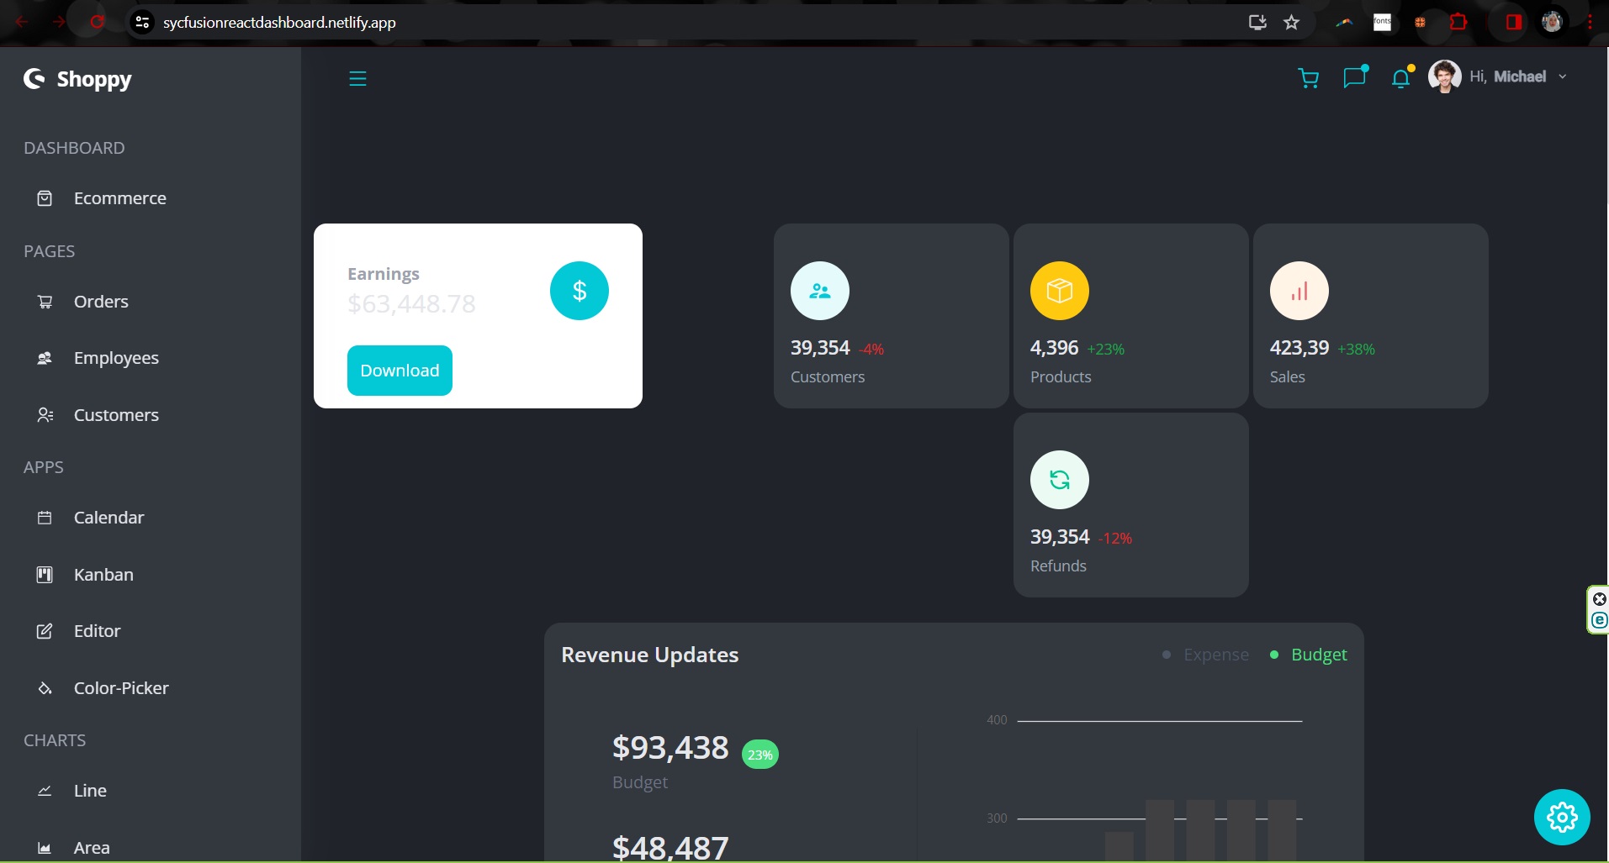Click the Refunds refresh icon
The height and width of the screenshot is (863, 1609).
pos(1059,480)
